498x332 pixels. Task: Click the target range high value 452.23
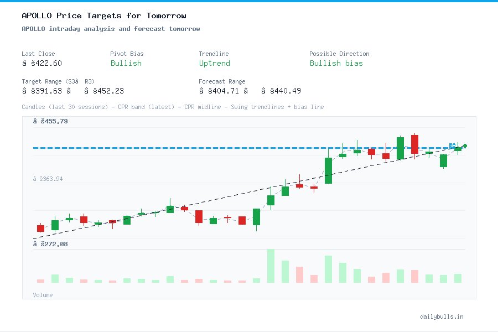click(x=104, y=91)
